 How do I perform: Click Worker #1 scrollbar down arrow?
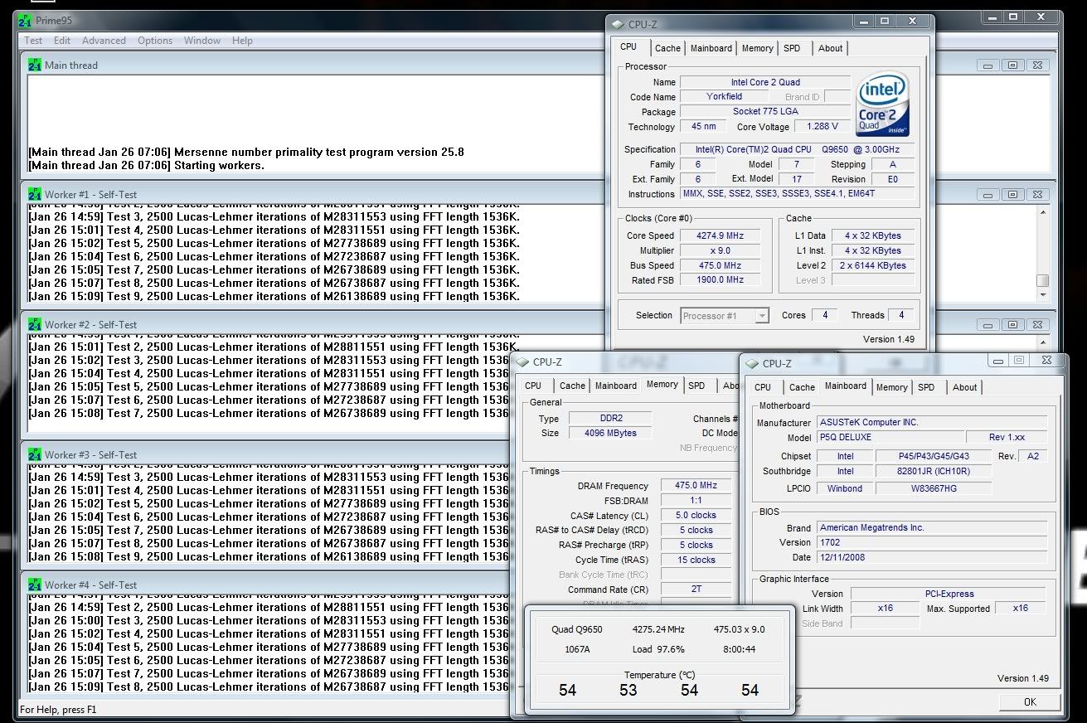point(1042,295)
